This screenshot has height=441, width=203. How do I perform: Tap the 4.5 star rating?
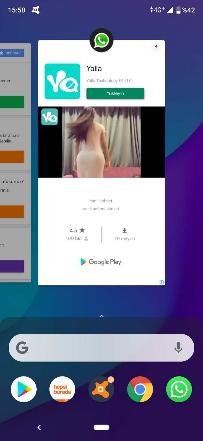pos(73,230)
